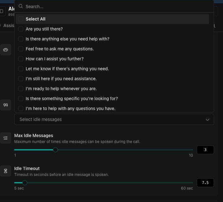Click the Idle Timeout value box 7.5
The width and height of the screenshot is (223, 202).
click(205, 183)
